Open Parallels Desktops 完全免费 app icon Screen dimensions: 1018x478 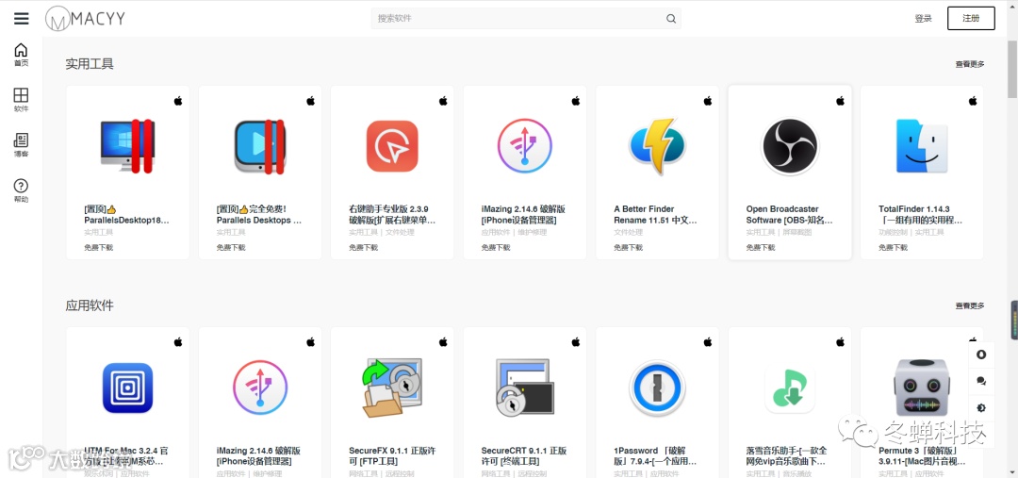tap(260, 146)
